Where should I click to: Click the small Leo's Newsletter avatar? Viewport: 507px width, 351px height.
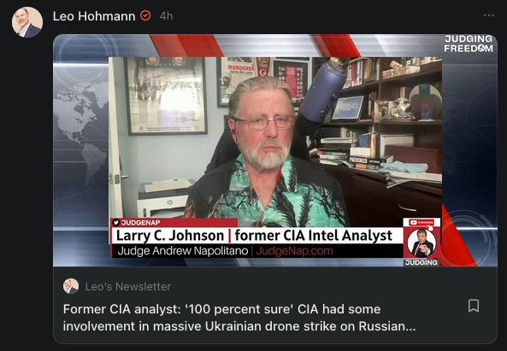click(x=71, y=286)
